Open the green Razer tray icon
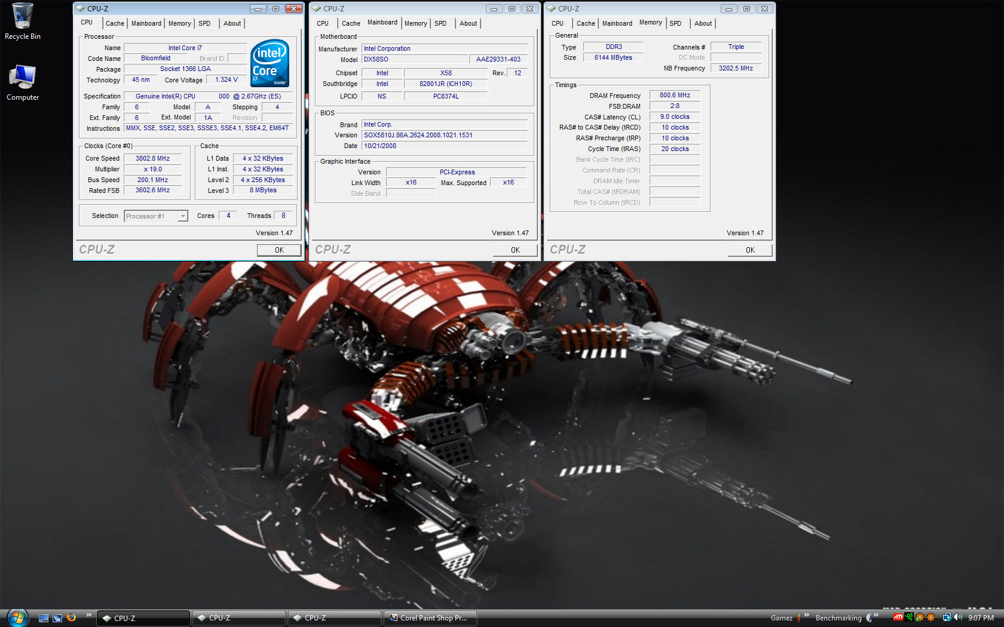 tap(909, 617)
